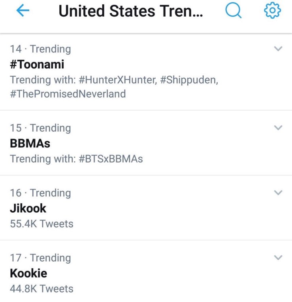The width and height of the screenshot is (292, 302).
Task: Expand options chevron for Jikook trend
Action: 278,193
